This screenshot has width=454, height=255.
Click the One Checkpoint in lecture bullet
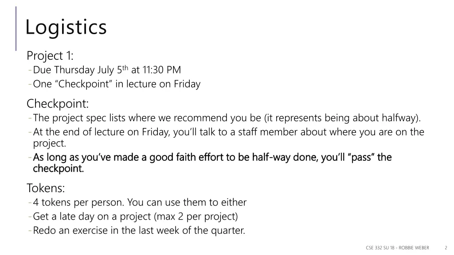click(117, 84)
